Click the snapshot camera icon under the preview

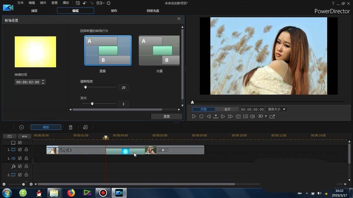point(238,117)
